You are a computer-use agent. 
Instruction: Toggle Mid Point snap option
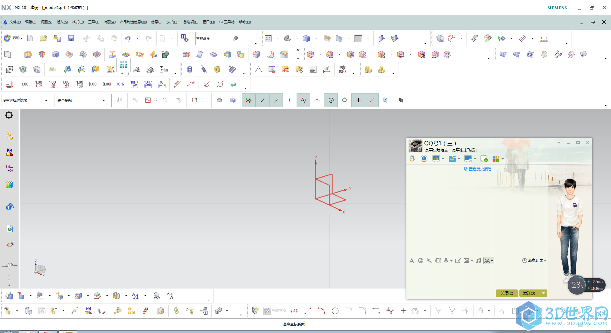(x=276, y=100)
